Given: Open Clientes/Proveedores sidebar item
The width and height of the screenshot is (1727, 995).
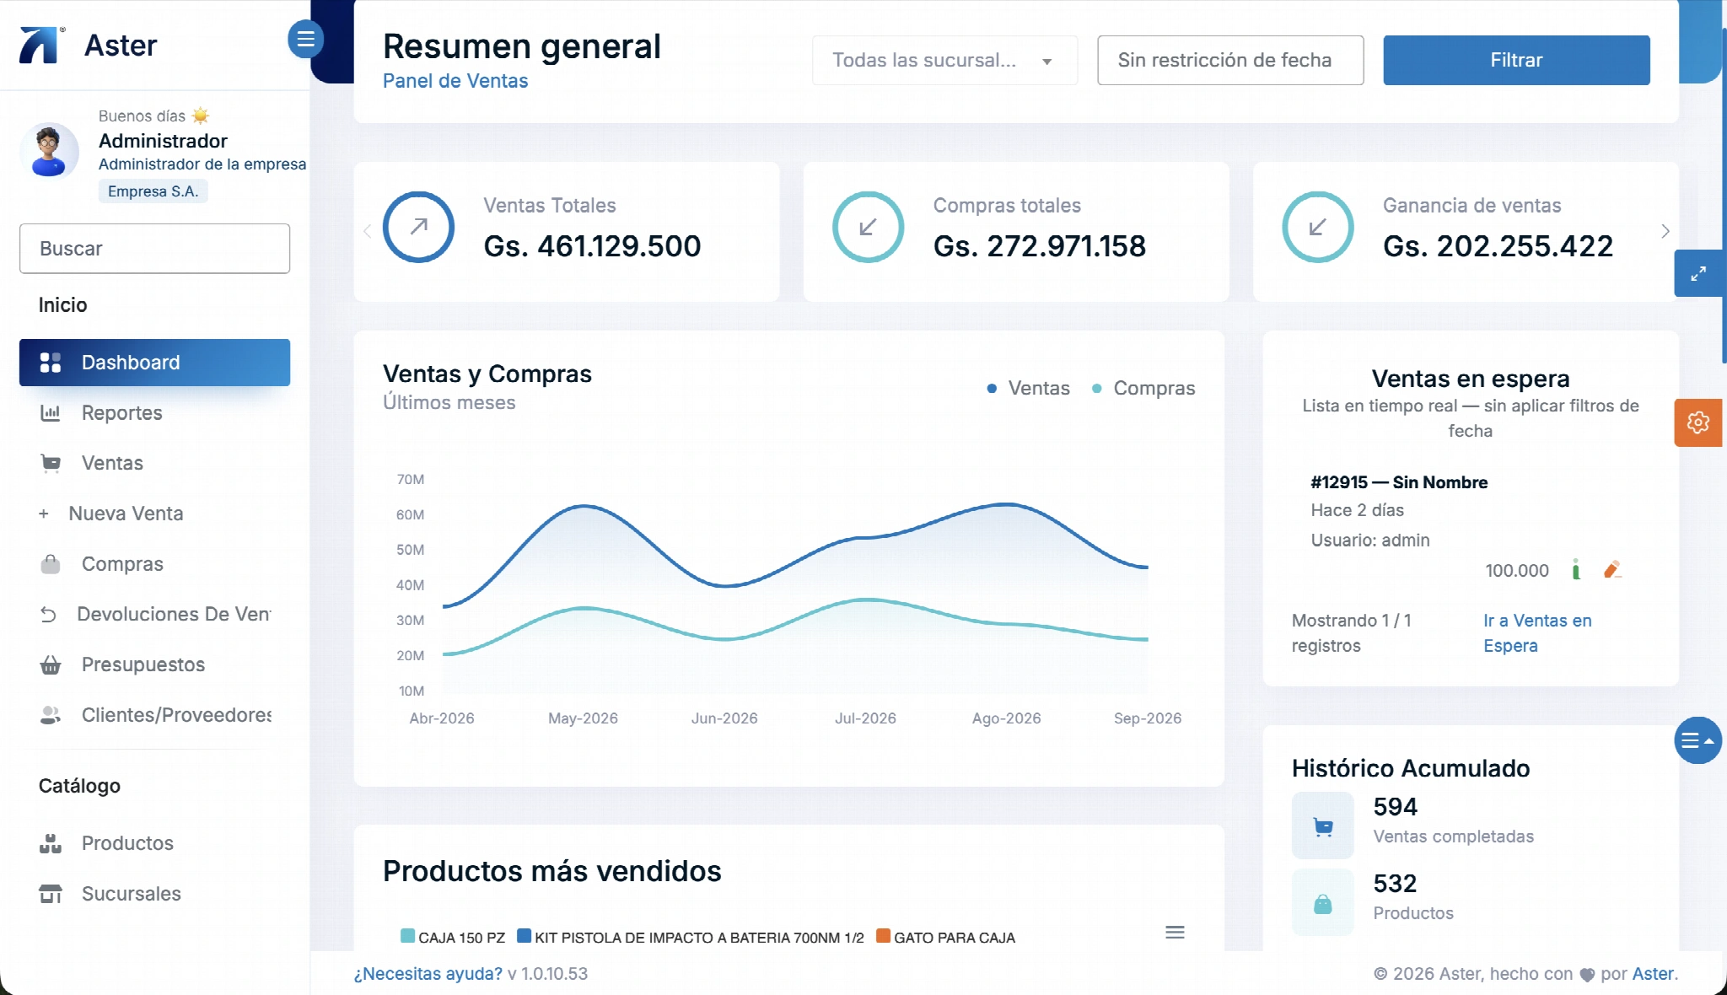Looking at the screenshot, I should 154,715.
